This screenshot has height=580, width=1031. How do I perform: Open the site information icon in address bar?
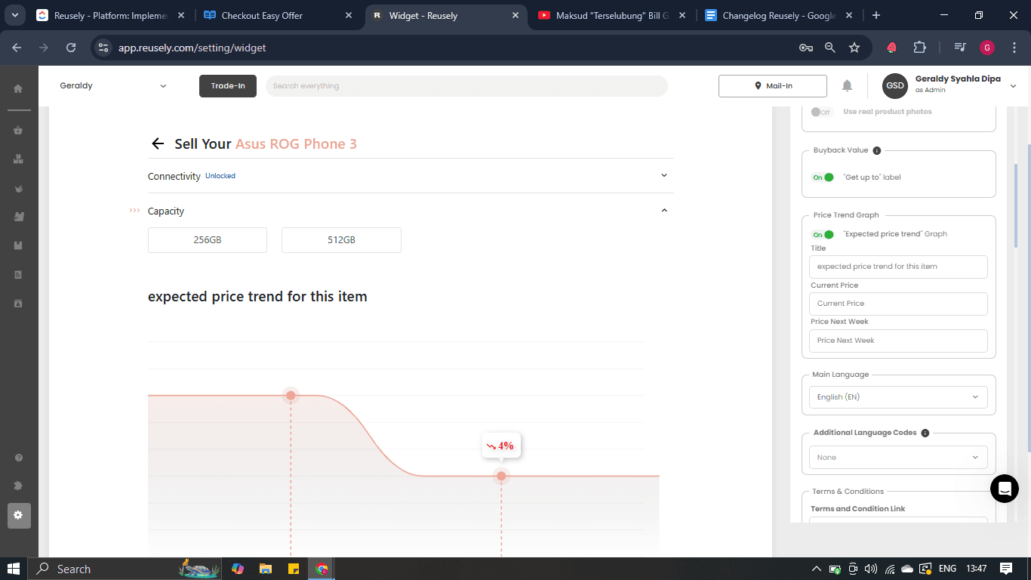104,47
